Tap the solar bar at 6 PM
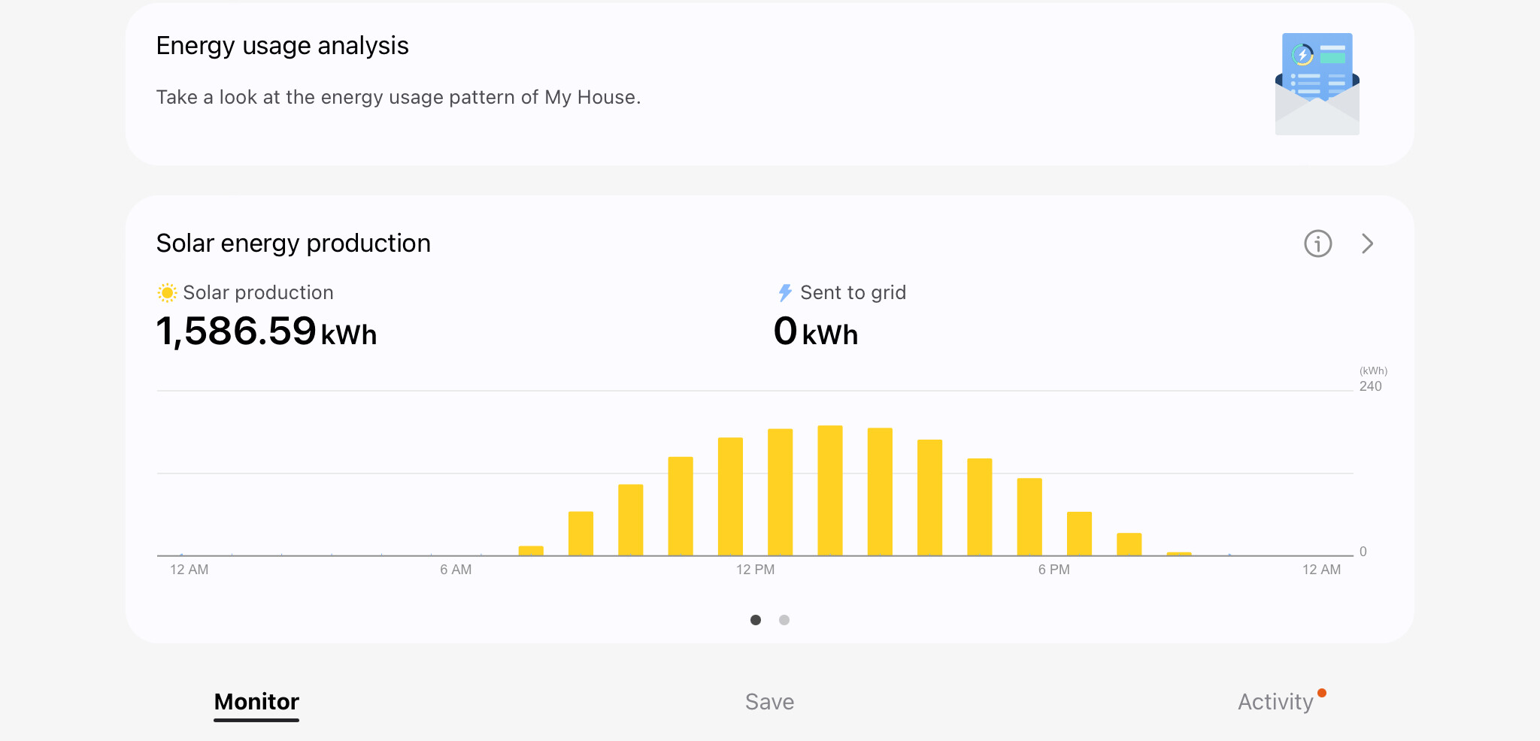 coord(1079,534)
